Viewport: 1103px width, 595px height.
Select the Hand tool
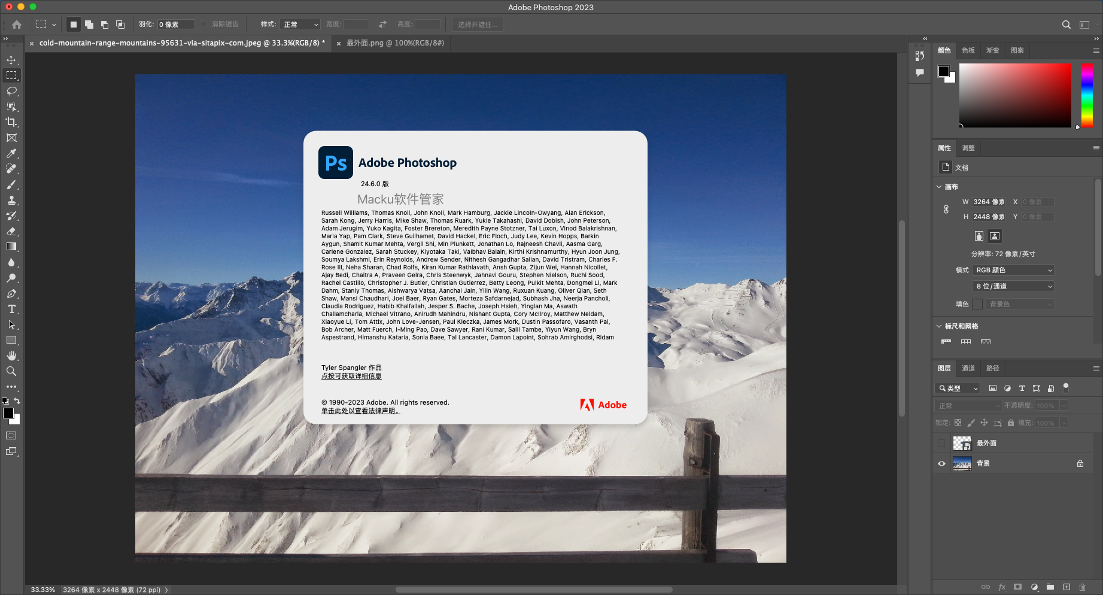pyautogui.click(x=11, y=356)
